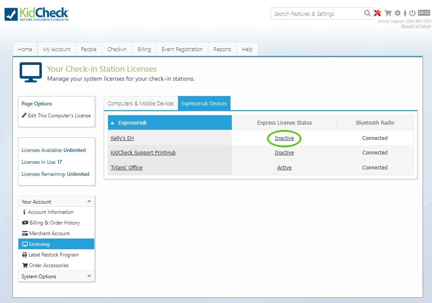Image resolution: width=432 pixels, height=303 pixels.
Task: Click the KidCheck logo
Action: (37, 15)
